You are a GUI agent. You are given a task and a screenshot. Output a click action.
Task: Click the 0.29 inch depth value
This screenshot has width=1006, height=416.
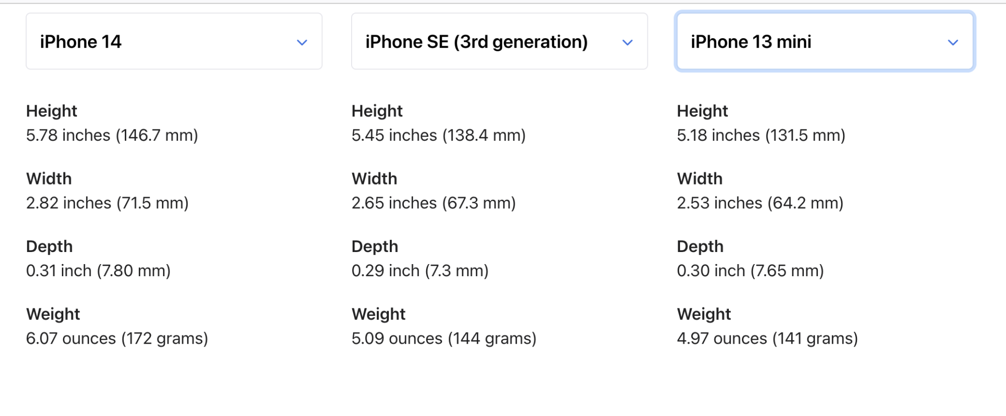pyautogui.click(x=420, y=271)
